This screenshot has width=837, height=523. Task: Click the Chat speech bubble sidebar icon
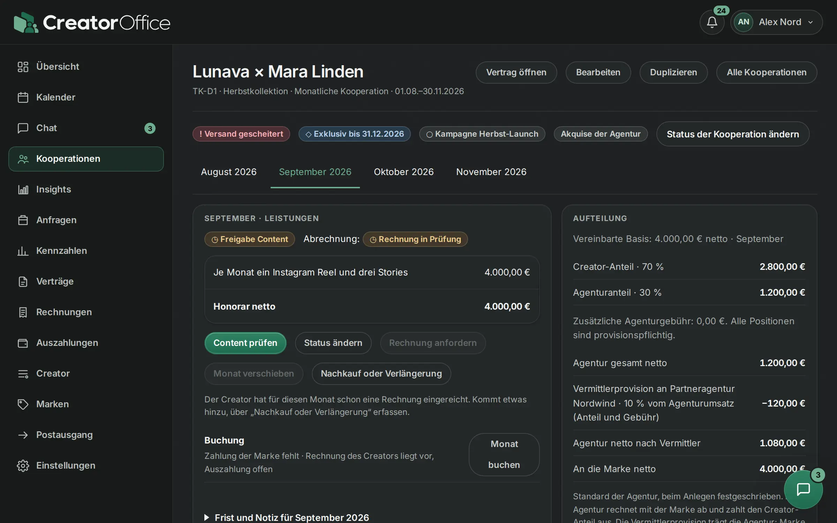pyautogui.click(x=23, y=128)
